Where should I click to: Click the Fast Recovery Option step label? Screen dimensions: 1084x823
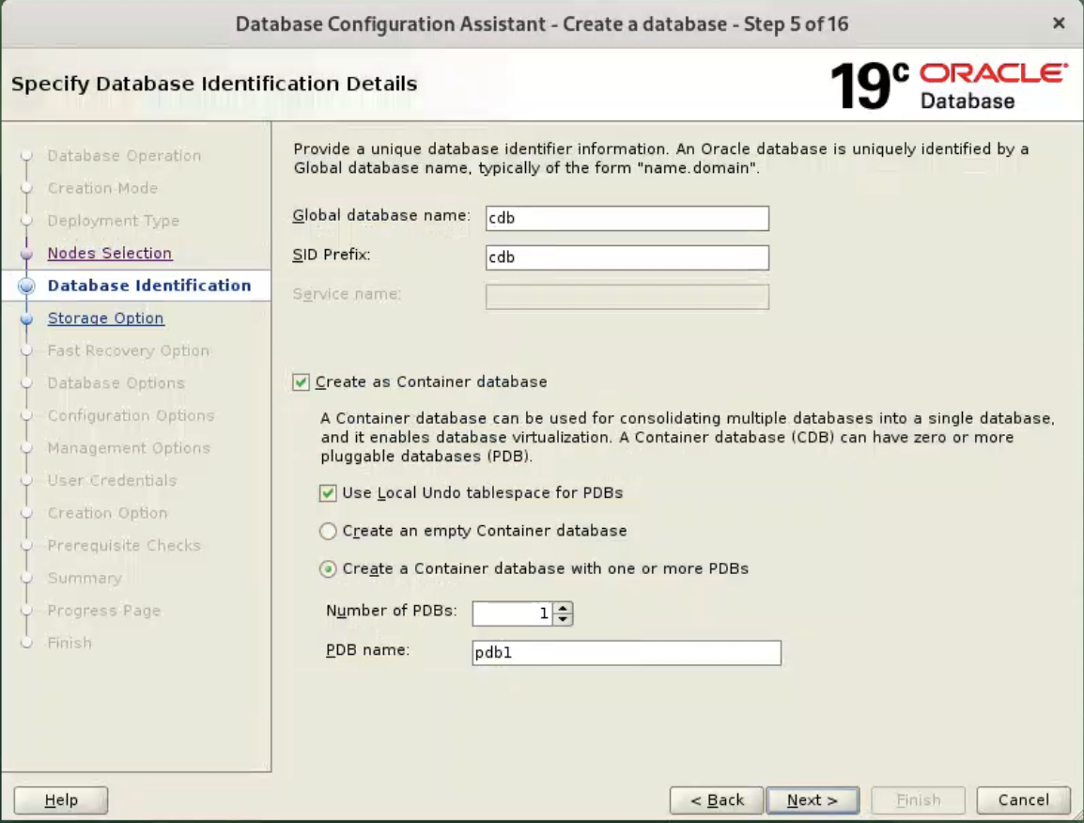click(x=128, y=350)
